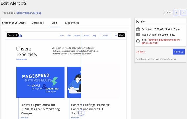The width and height of the screenshot is (187, 119).
Task: Click MEHR LESEN under Ladezeit Optimierung
Action: tap(24, 118)
